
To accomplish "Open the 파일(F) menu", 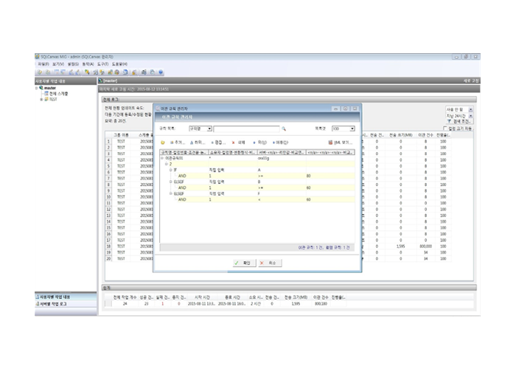I will [x=43, y=64].
